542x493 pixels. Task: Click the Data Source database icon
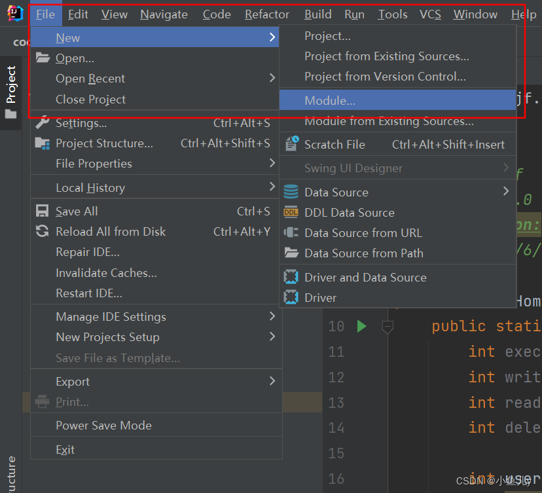pyautogui.click(x=291, y=192)
